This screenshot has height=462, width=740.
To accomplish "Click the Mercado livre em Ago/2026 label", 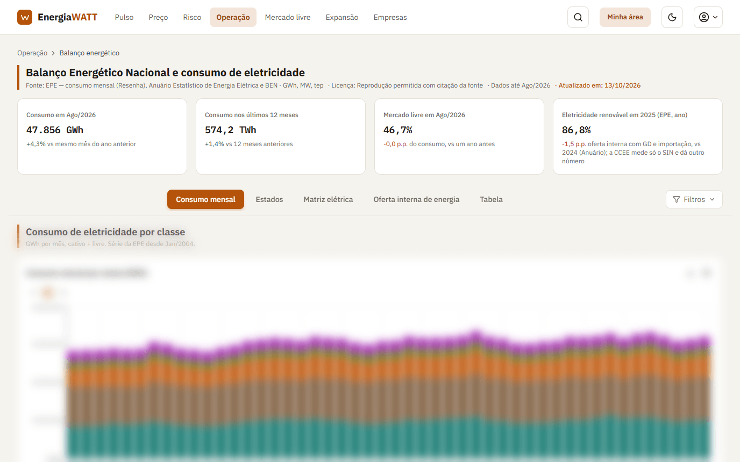I will click(424, 115).
